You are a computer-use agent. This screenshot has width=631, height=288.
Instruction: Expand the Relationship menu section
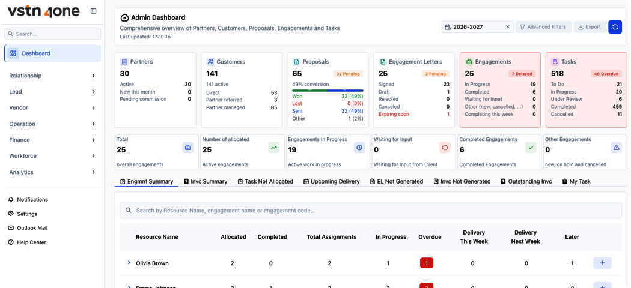(x=52, y=76)
